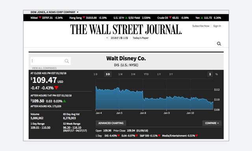Click the Jan 8 chart axis label
Screen dimensions: 252x151
pos(143,113)
